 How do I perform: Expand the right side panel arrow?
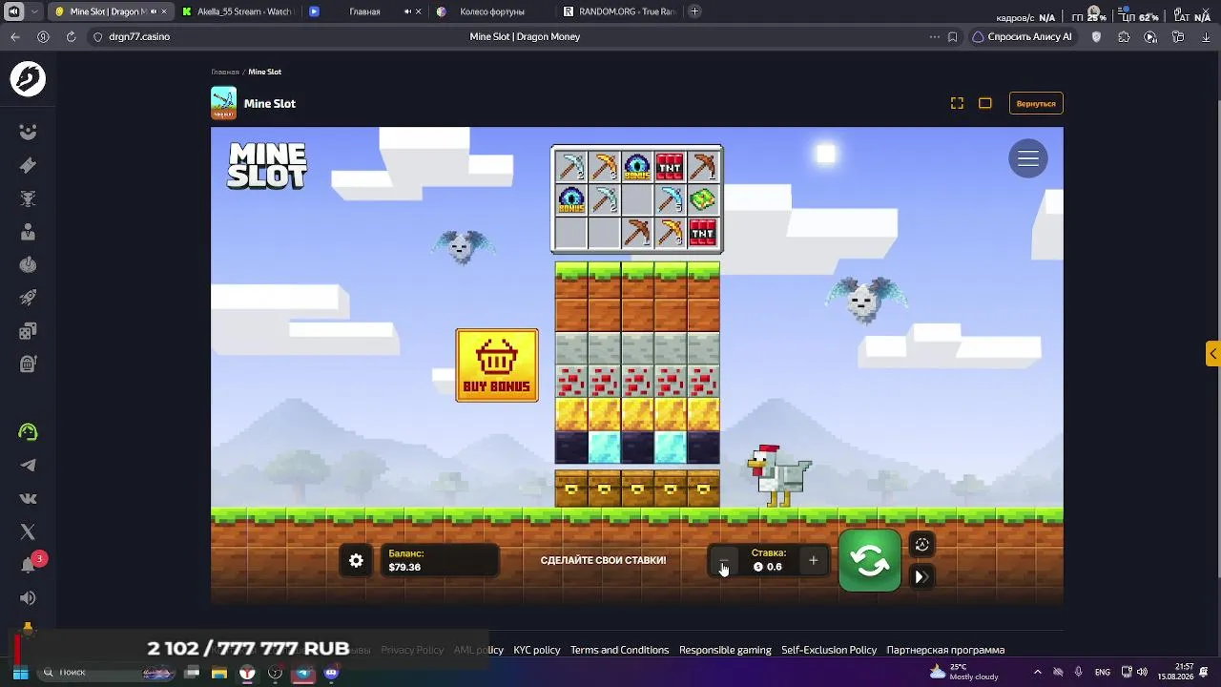(1212, 354)
